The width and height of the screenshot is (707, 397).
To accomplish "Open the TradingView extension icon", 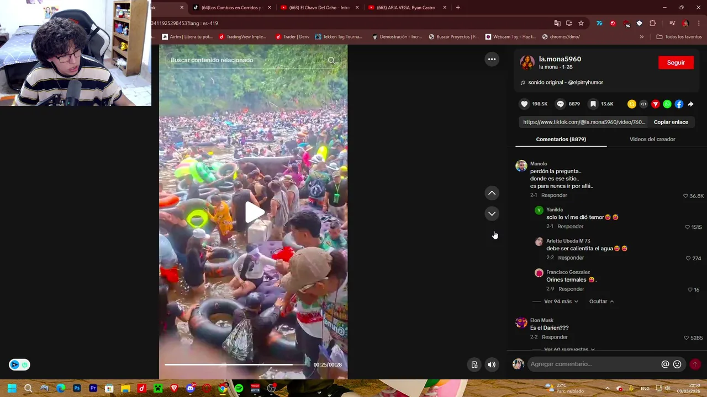I will [599, 23].
